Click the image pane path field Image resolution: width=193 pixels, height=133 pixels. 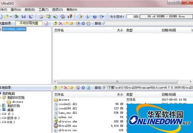(148, 23)
